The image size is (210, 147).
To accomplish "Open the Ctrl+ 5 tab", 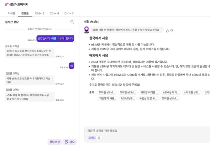I will [x=69, y=13].
